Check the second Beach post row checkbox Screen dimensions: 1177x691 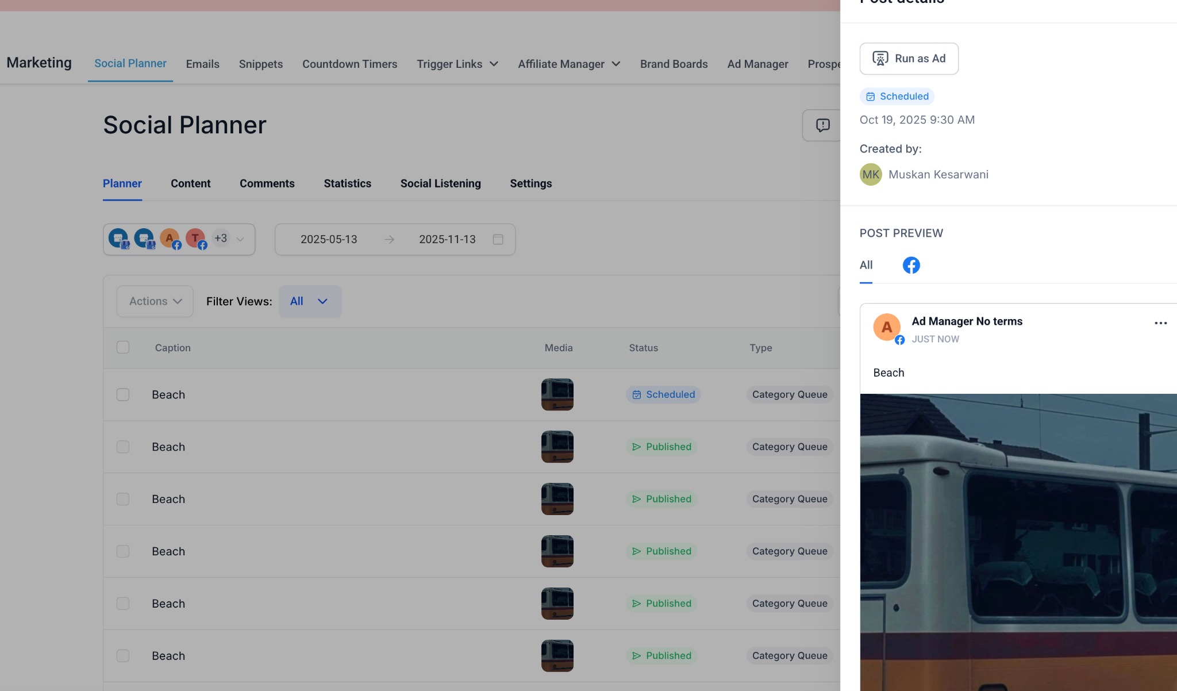click(123, 447)
